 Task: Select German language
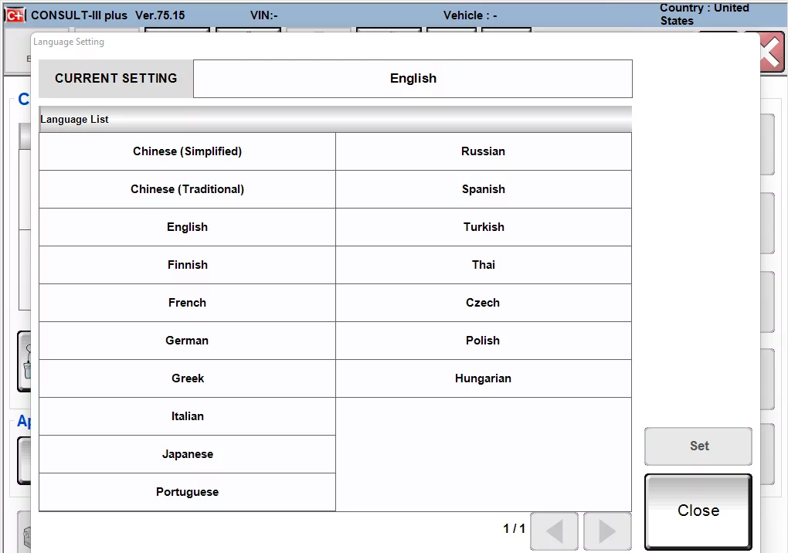[x=187, y=340]
